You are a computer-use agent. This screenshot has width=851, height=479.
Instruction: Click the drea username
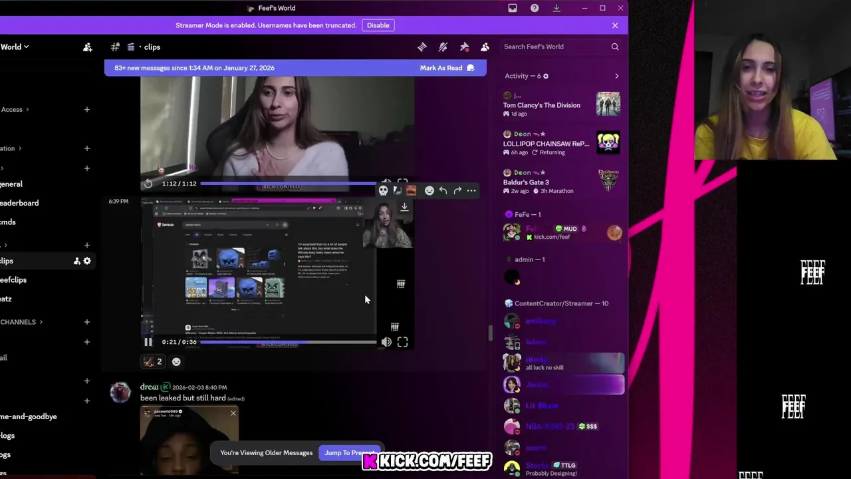pos(149,387)
